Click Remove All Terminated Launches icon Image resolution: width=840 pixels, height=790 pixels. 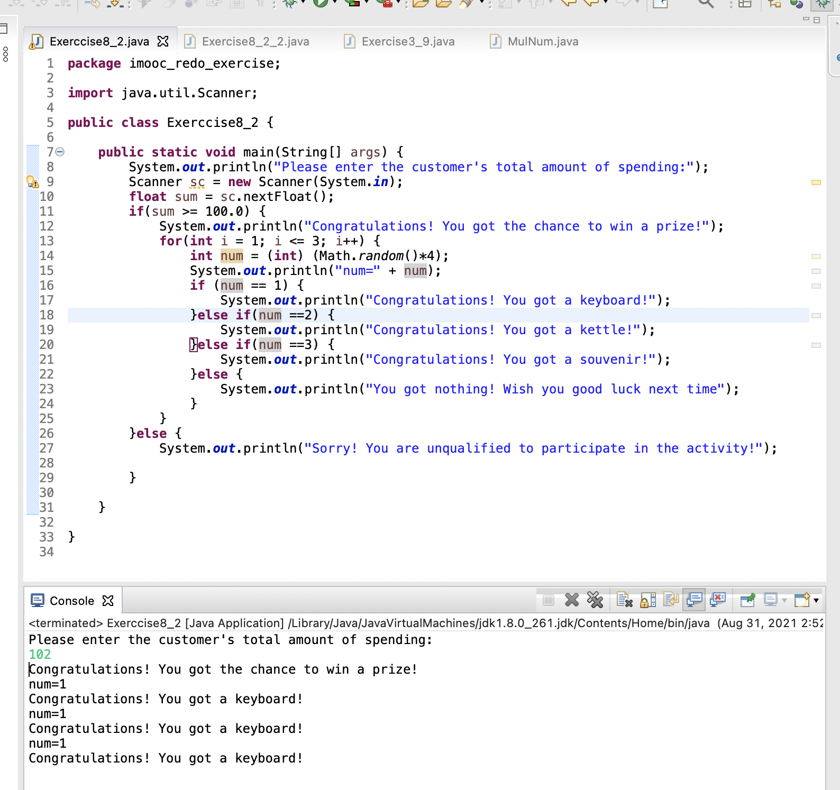[595, 600]
